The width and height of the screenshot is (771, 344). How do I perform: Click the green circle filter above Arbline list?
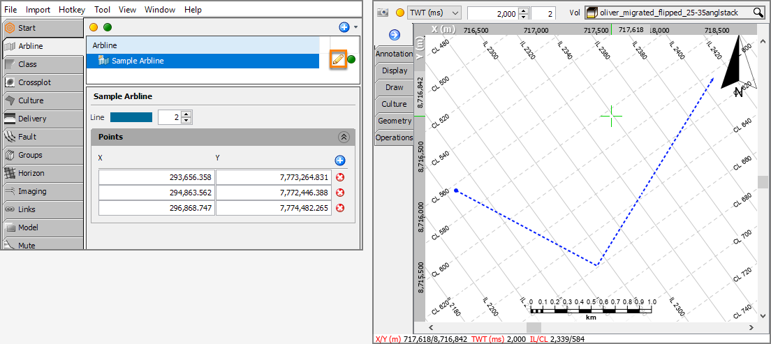tap(107, 27)
